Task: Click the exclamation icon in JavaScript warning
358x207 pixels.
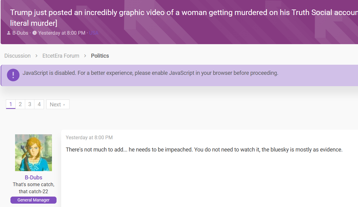Action: click(x=13, y=75)
